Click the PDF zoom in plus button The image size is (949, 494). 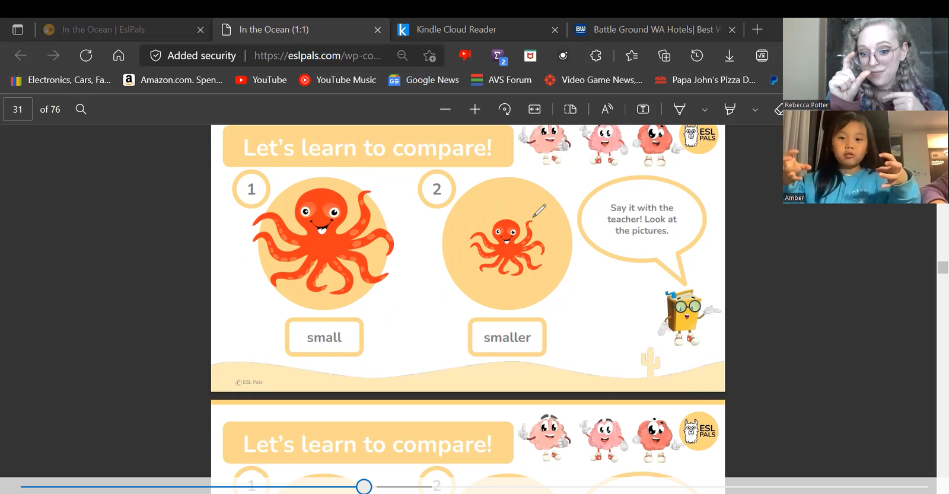tap(475, 109)
